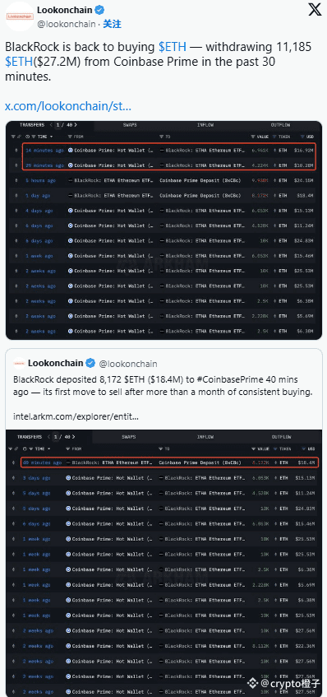Switch to INFLOW tab in upper table
This screenshot has height=697, width=327.
click(205, 125)
